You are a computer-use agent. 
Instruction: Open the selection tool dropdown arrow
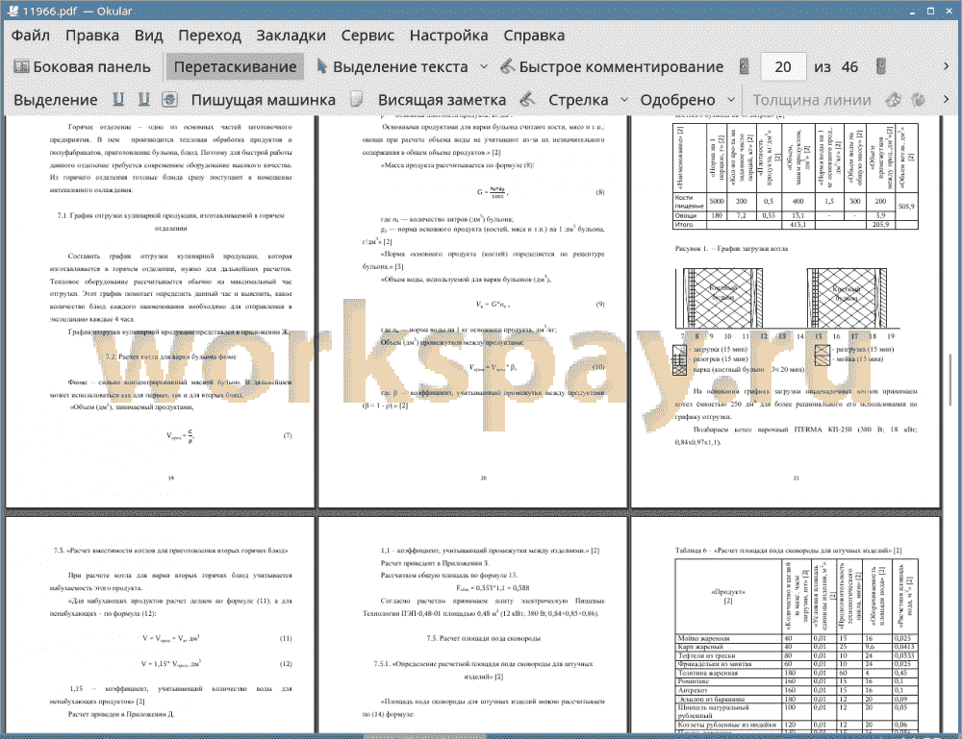[484, 67]
